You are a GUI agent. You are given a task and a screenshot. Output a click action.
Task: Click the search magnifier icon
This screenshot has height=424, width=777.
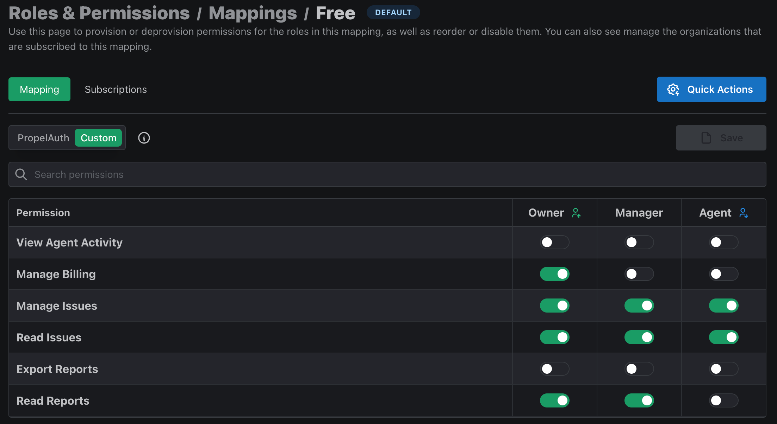point(21,174)
